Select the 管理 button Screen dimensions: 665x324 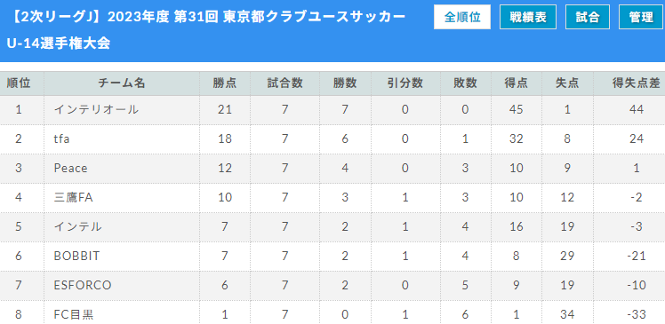click(x=641, y=17)
